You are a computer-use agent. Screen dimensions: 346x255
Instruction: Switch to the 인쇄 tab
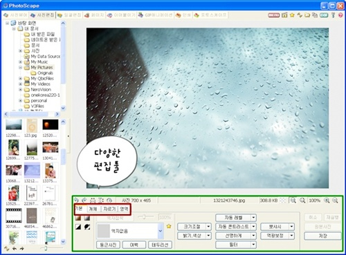pos(183,15)
